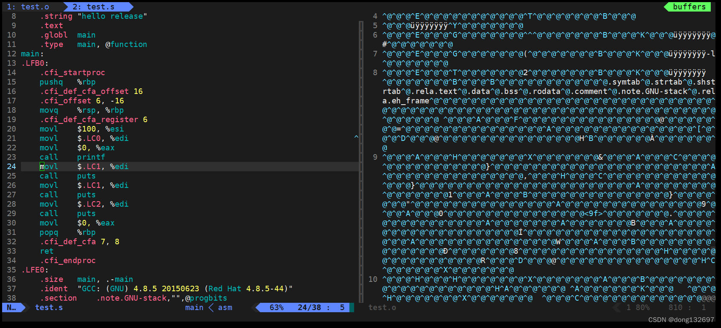
Task: Place cursor on line 24 movl $.LC1
Action: (x=84, y=167)
